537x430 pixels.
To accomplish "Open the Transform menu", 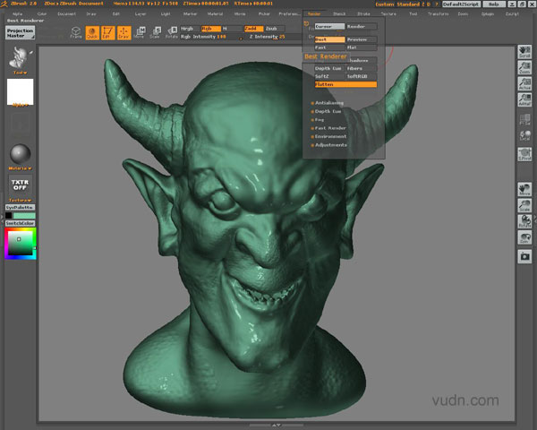I will click(x=438, y=14).
